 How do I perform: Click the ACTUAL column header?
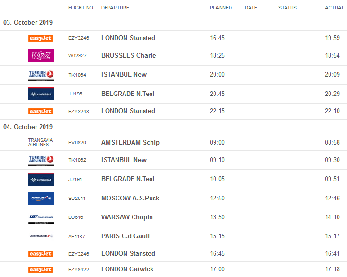pyautogui.click(x=334, y=8)
